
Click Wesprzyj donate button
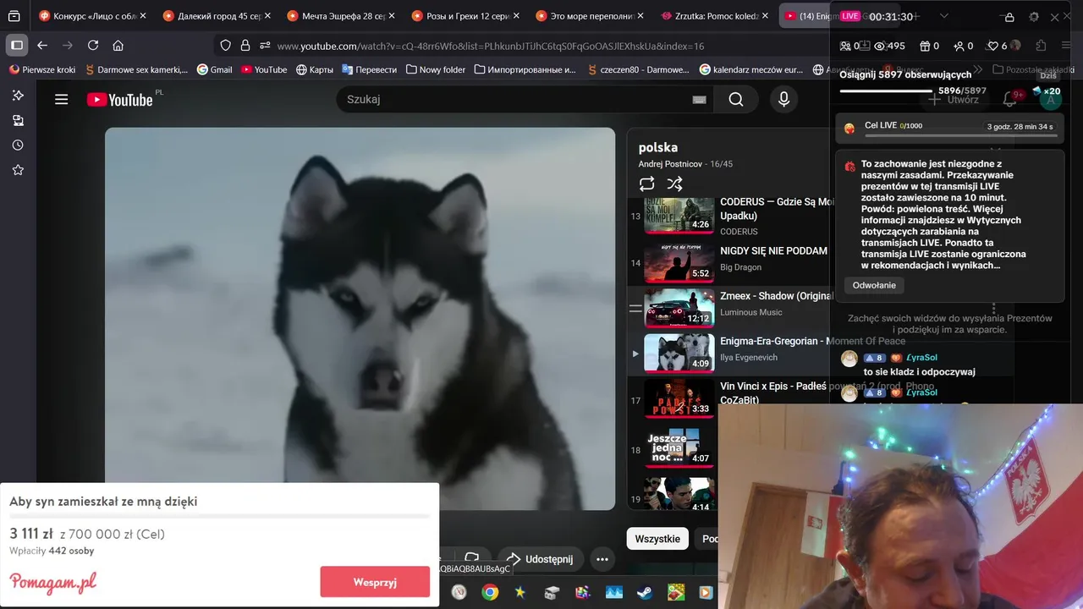tap(375, 582)
